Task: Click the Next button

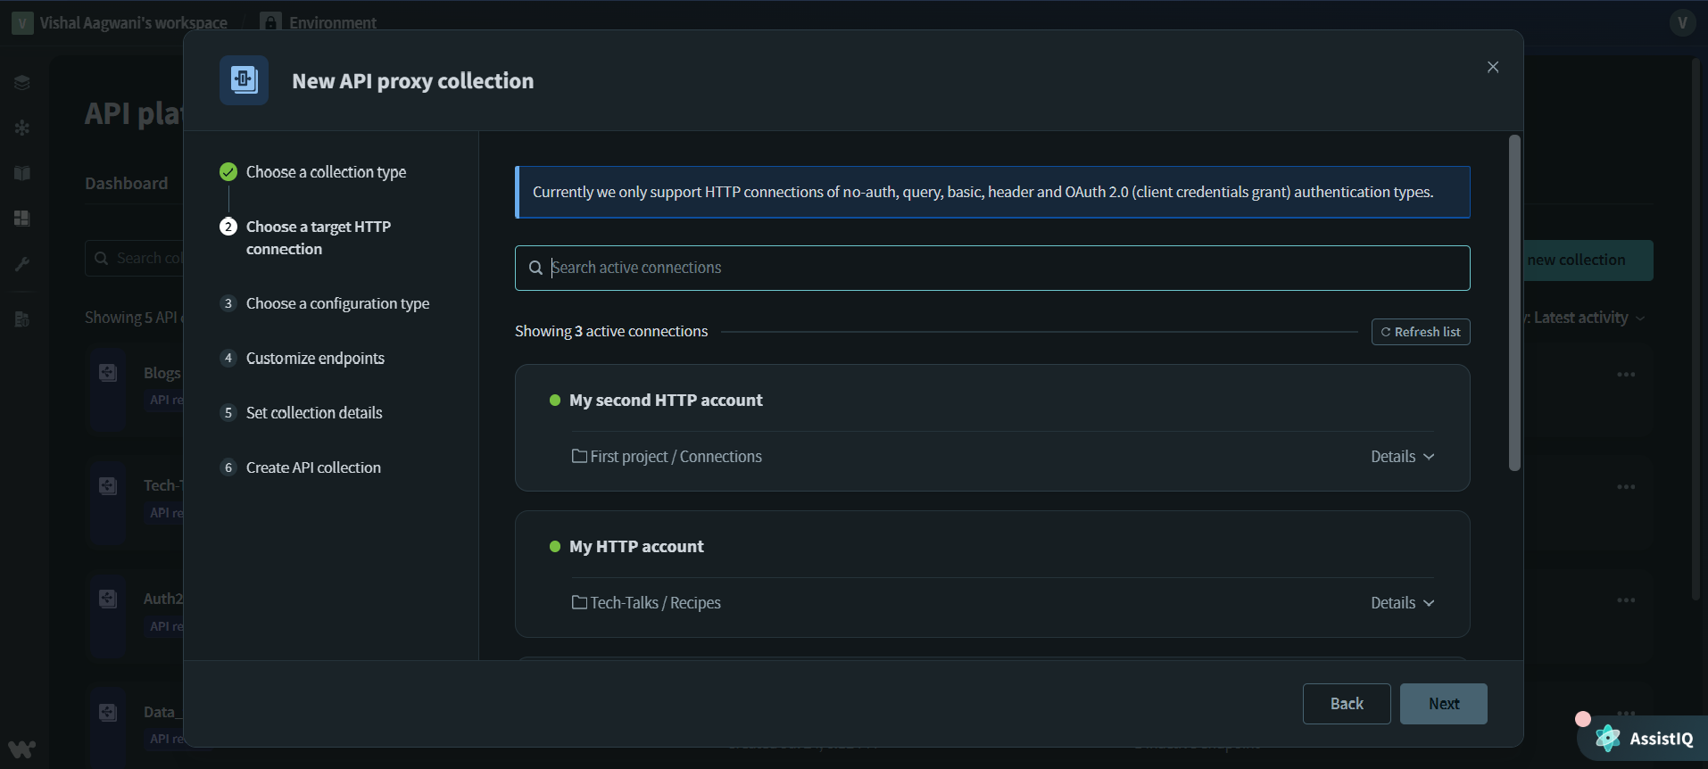Action: (x=1442, y=703)
